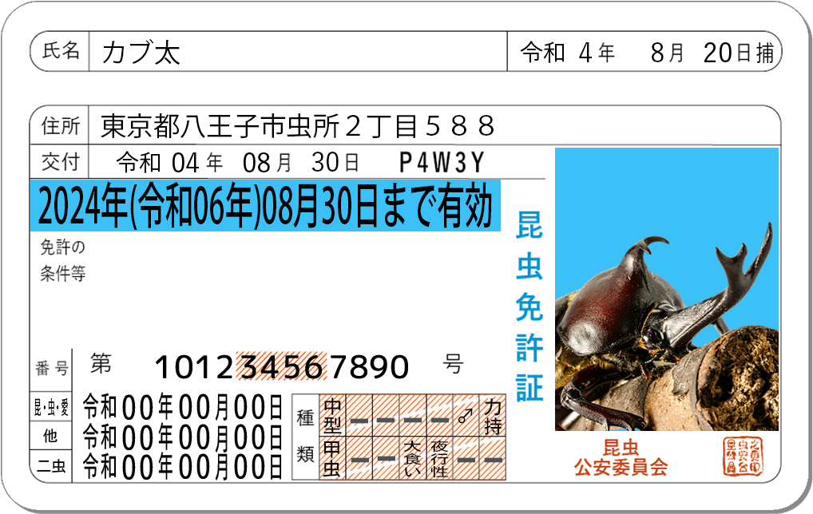Click the capture date 令和 4年 8月 20日捕

pos(645,53)
